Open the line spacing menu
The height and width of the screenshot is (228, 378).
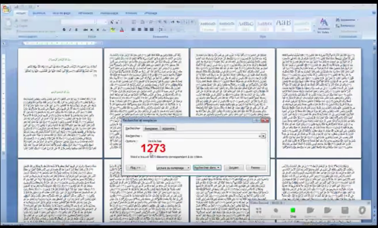(161, 29)
